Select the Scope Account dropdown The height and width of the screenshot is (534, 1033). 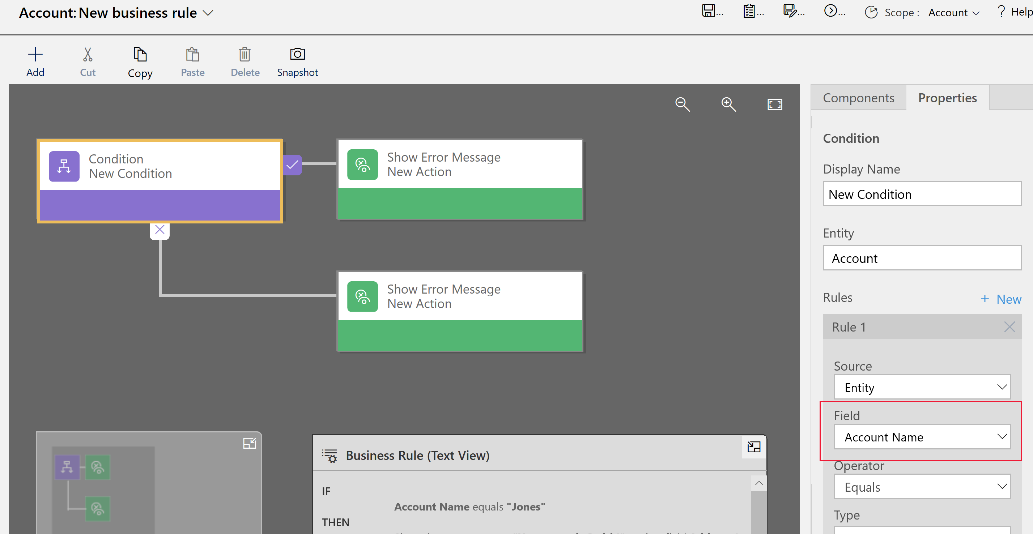952,12
